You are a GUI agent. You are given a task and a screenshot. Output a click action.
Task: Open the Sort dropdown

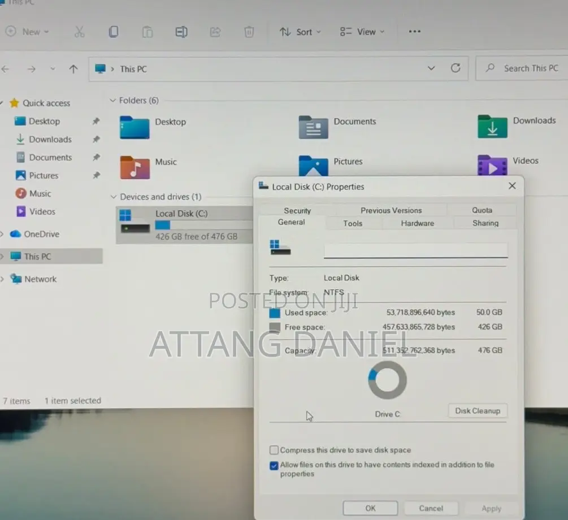pos(300,32)
